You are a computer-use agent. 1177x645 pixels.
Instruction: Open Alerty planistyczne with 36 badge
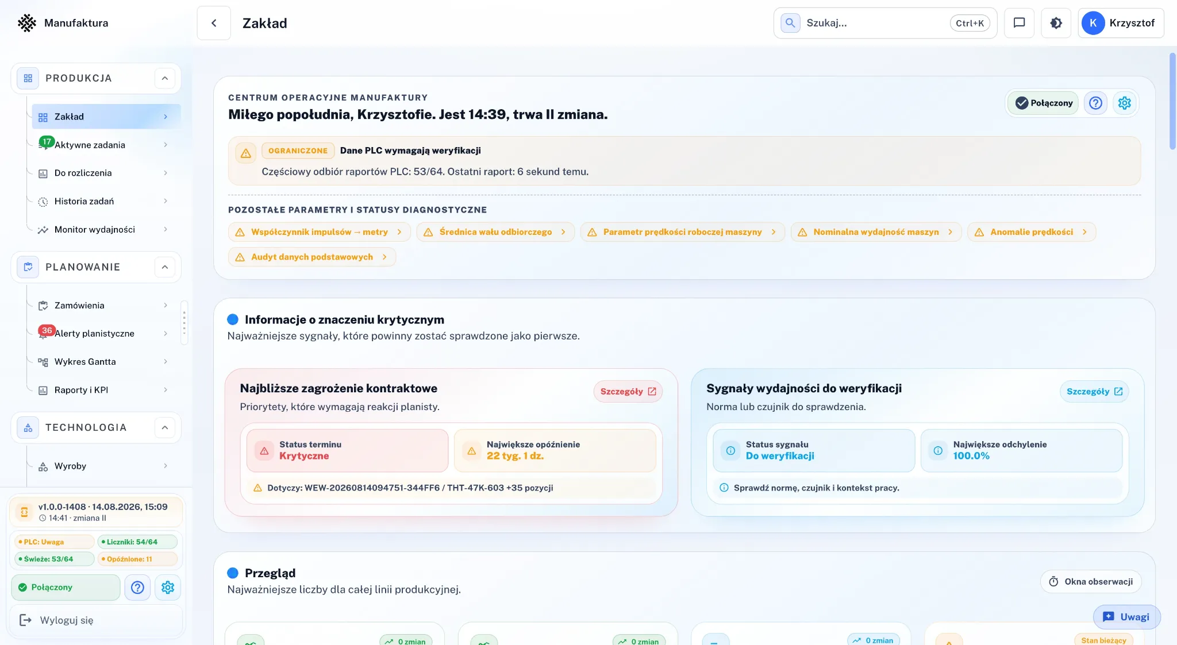click(106, 333)
